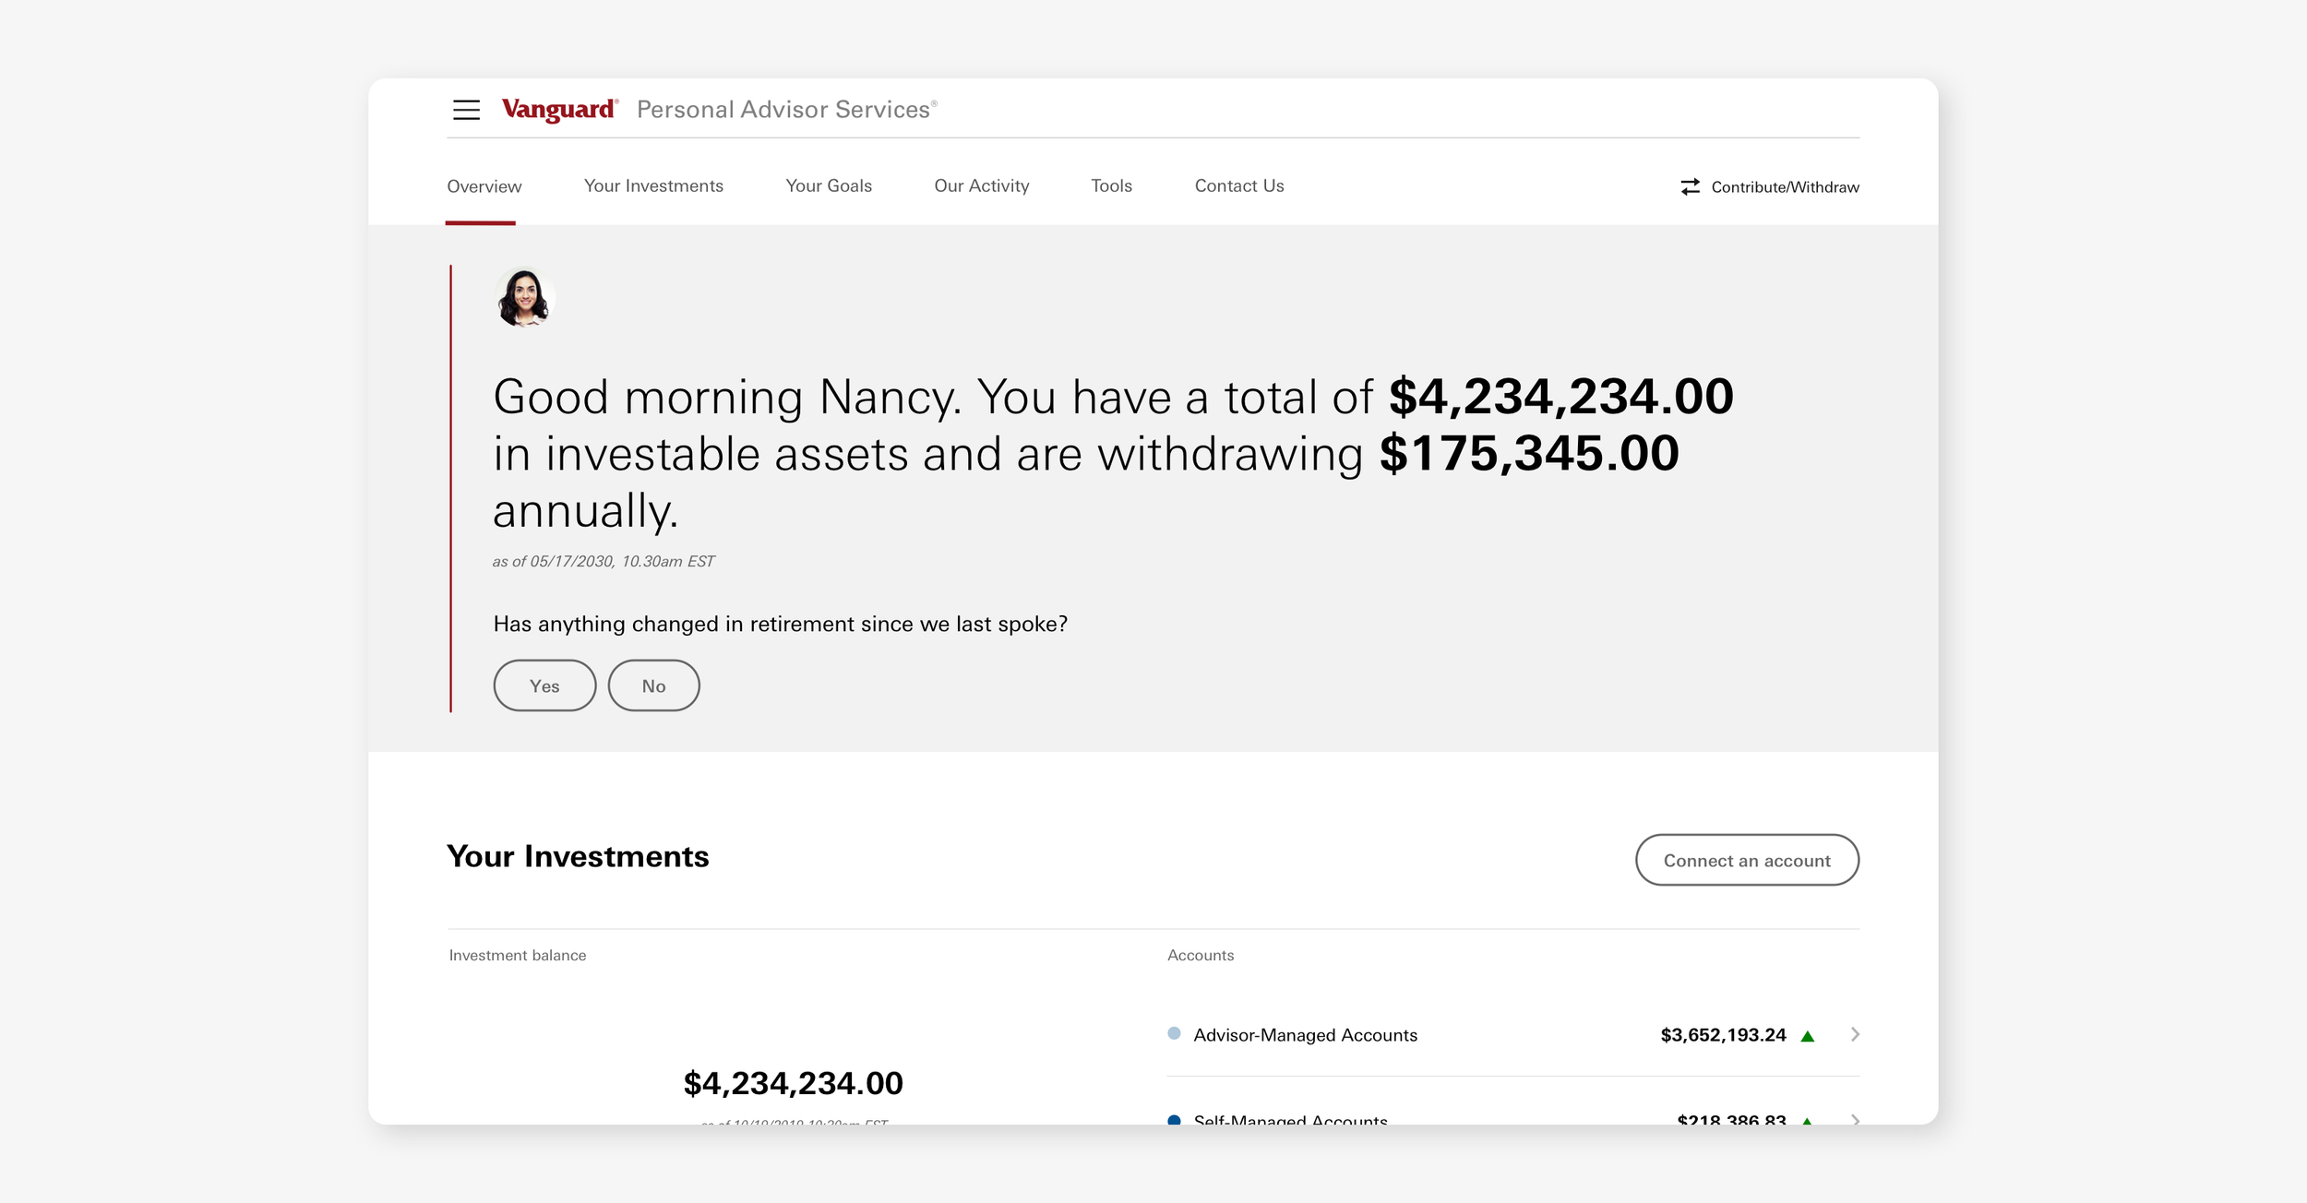Image resolution: width=2307 pixels, height=1203 pixels.
Task: Answer Yes to retirement change question
Action: [x=544, y=685]
